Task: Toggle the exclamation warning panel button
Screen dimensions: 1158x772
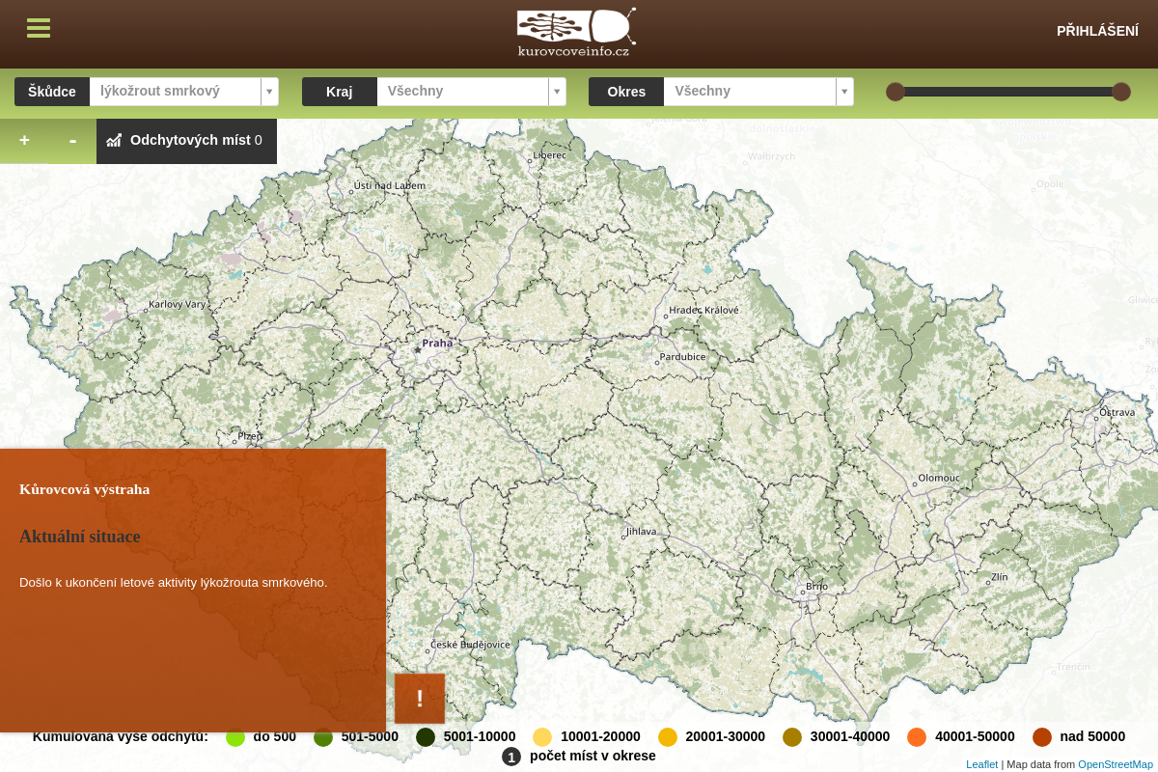Action: [x=420, y=699]
